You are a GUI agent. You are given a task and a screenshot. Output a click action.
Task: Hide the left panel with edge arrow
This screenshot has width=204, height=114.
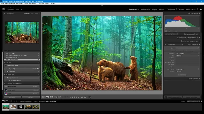[x=1, y=55]
